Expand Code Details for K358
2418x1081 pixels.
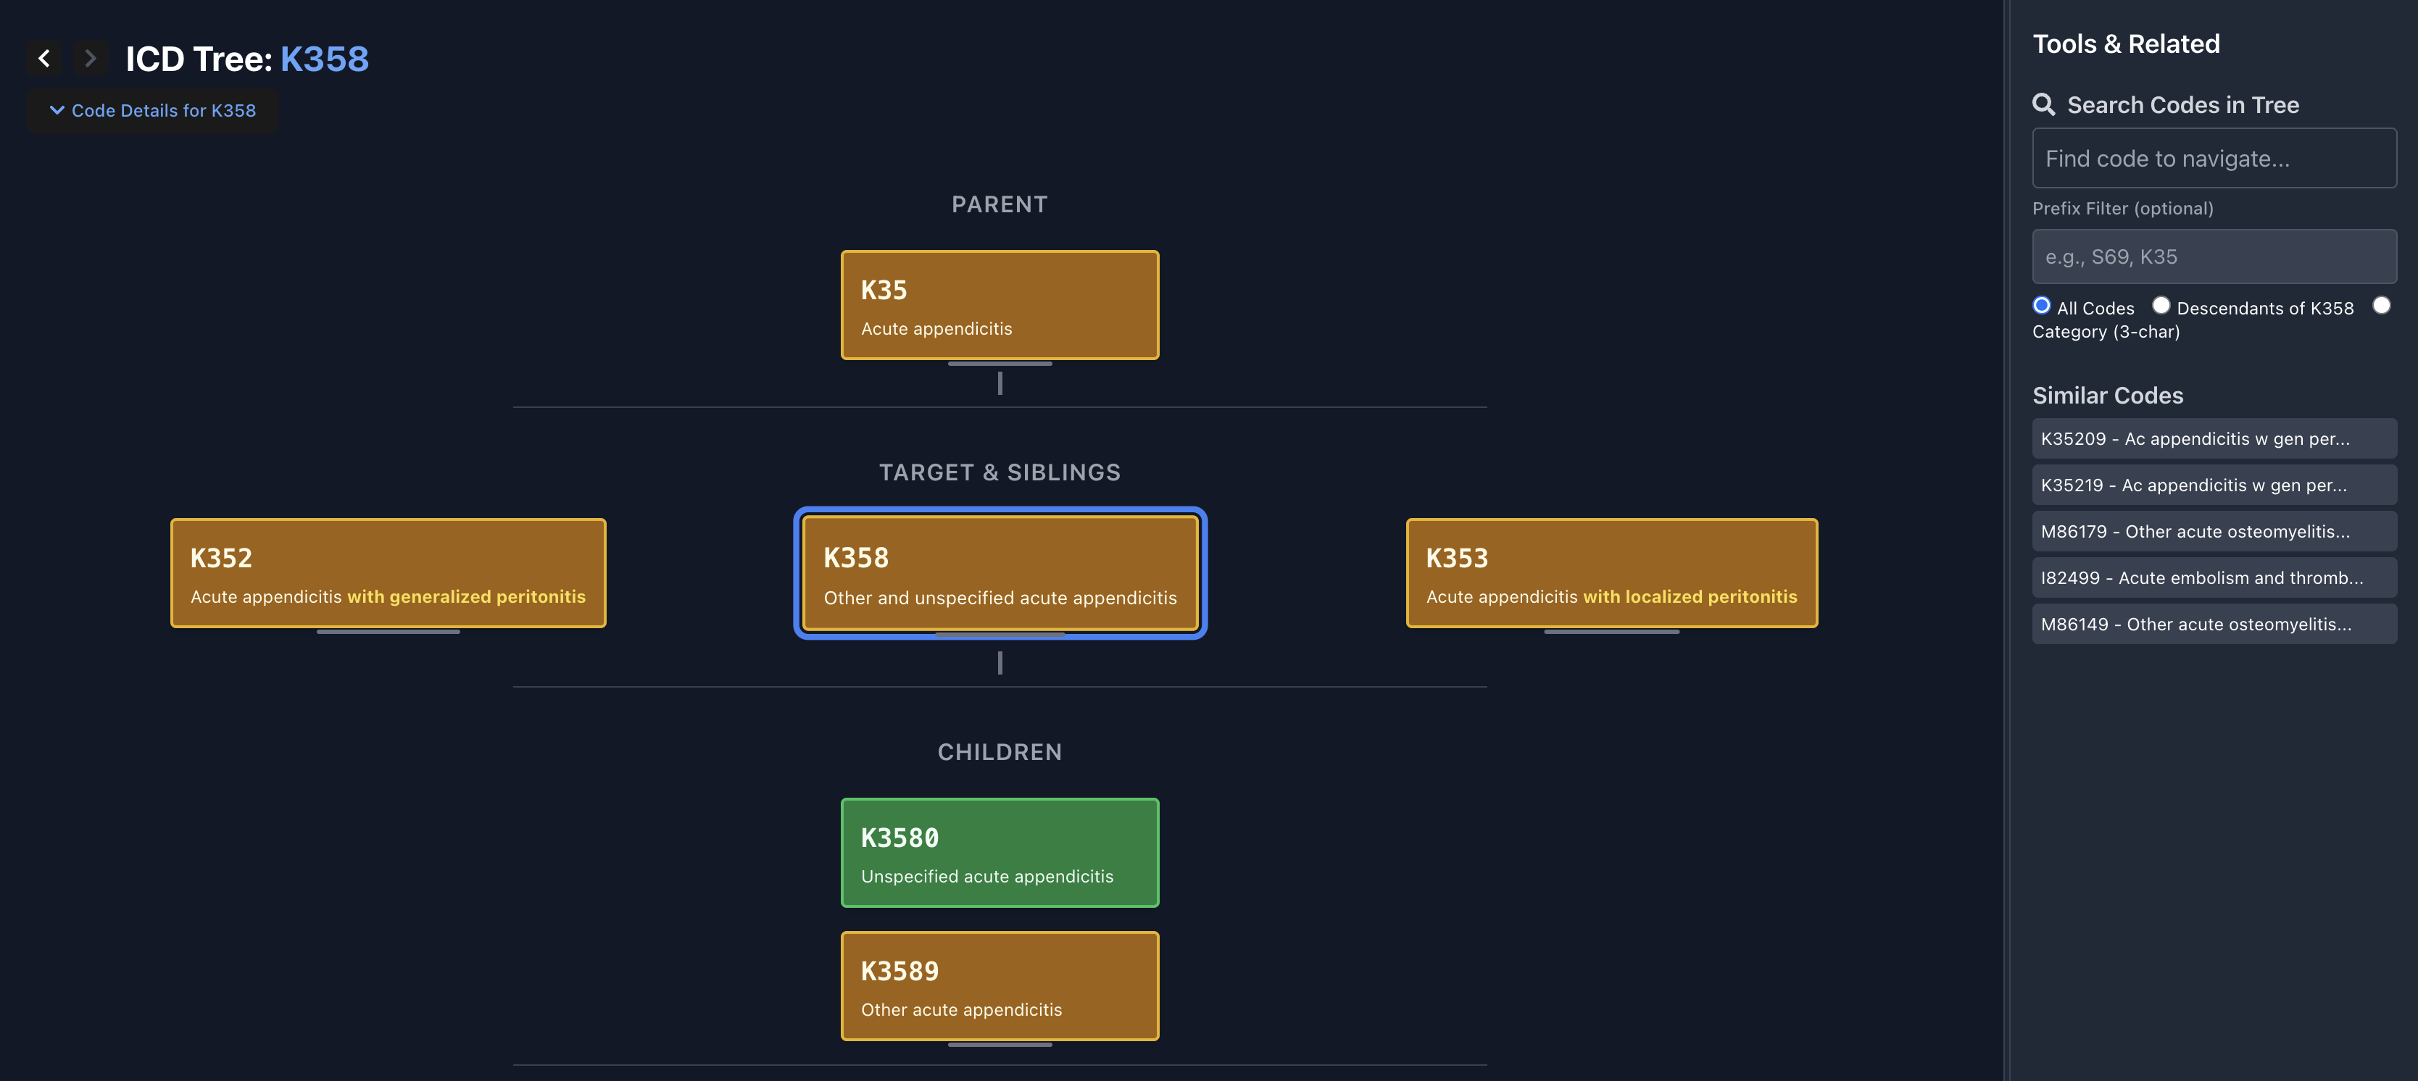(153, 110)
